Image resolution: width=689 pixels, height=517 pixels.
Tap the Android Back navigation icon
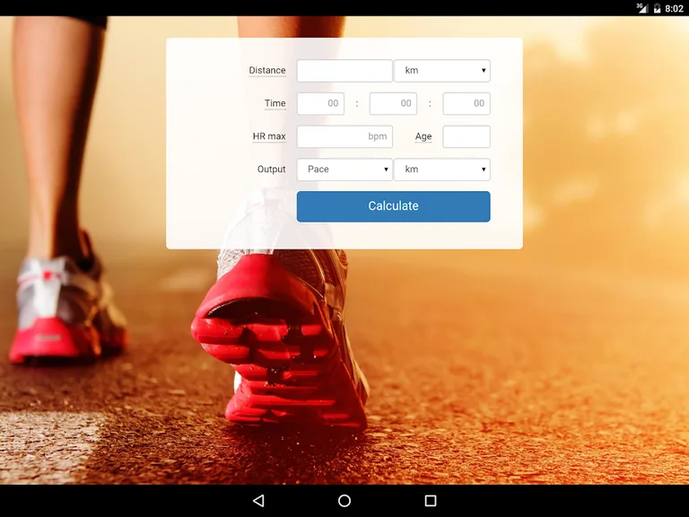pos(258,501)
